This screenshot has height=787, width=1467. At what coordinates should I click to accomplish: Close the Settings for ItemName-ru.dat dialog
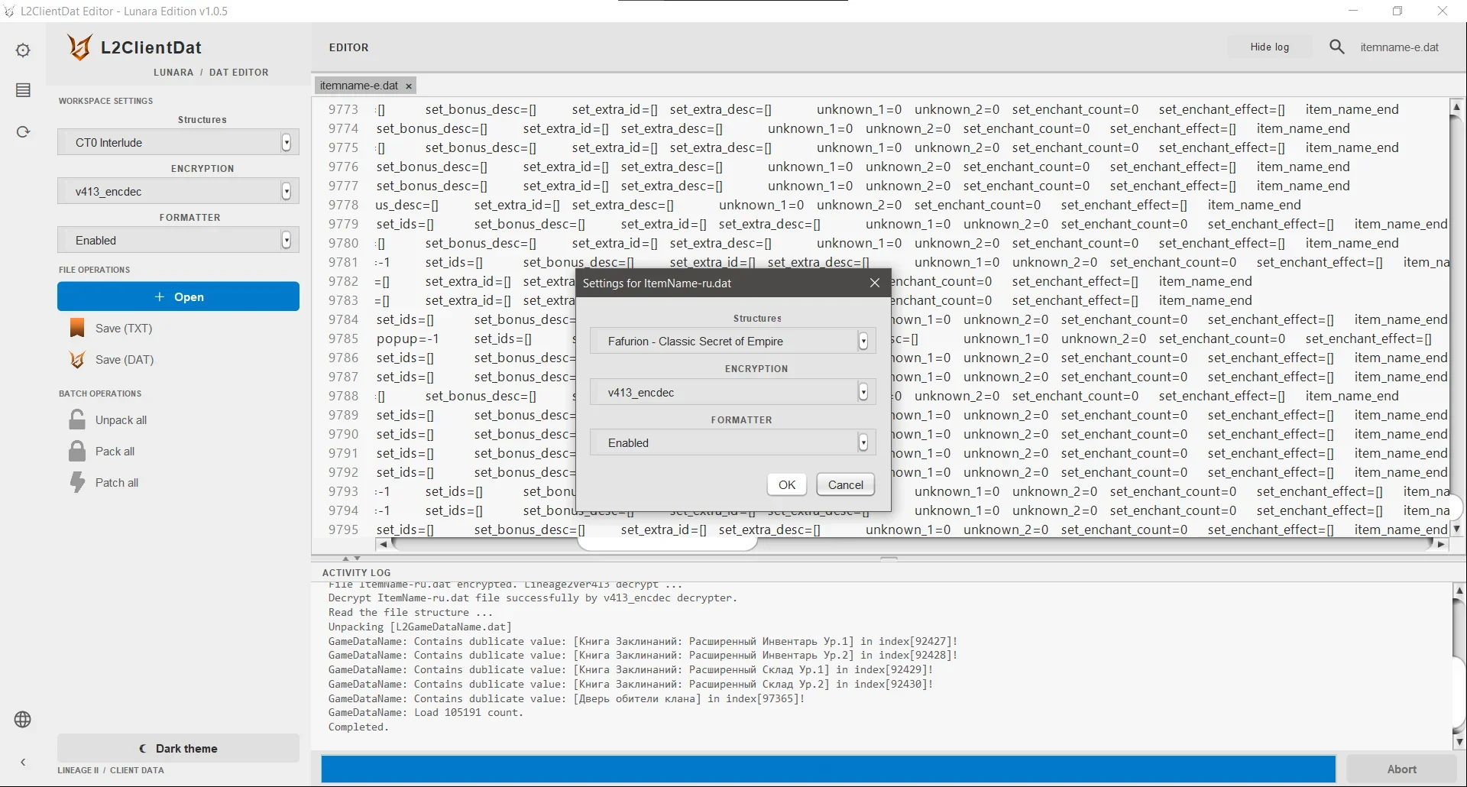(875, 283)
